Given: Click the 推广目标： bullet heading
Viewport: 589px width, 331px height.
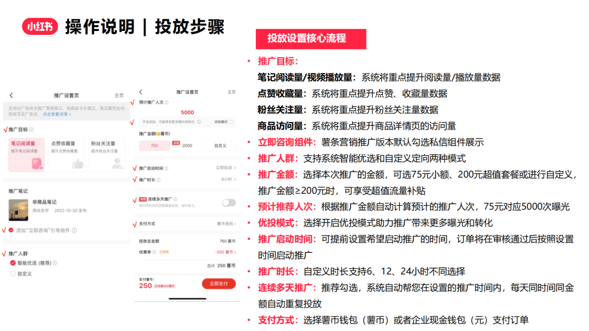Looking at the screenshot, I should coord(278,62).
